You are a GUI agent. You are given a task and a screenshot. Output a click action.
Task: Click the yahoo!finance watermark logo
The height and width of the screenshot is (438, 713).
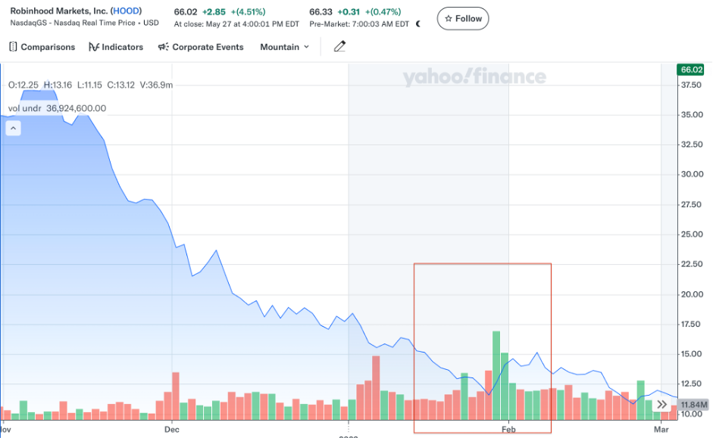474,76
